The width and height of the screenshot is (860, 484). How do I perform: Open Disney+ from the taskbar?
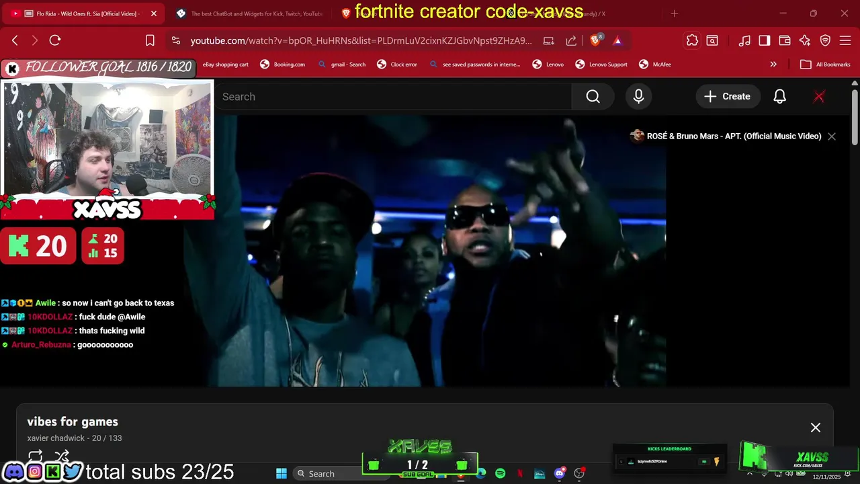(x=540, y=474)
